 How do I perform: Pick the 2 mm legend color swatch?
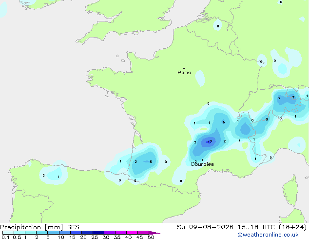[x=42, y=233]
